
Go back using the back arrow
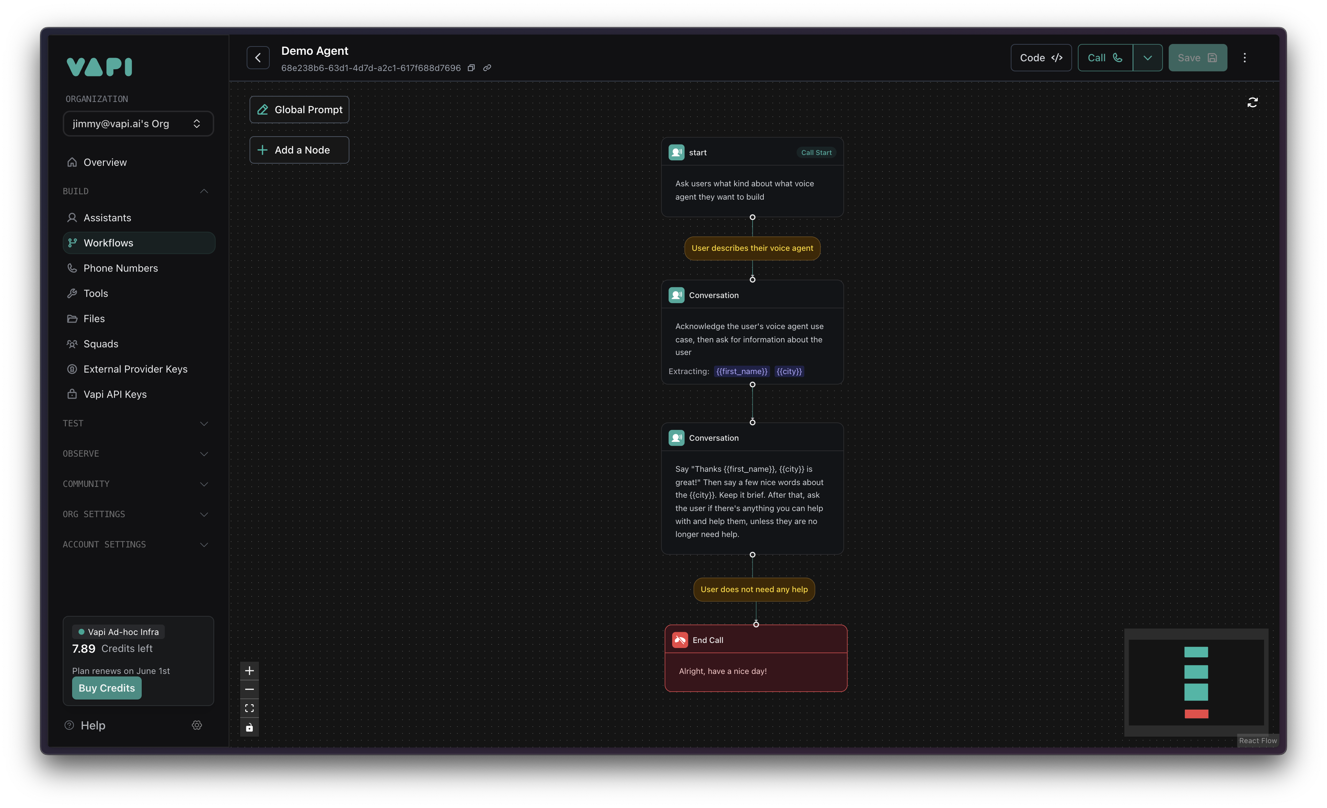coord(258,58)
